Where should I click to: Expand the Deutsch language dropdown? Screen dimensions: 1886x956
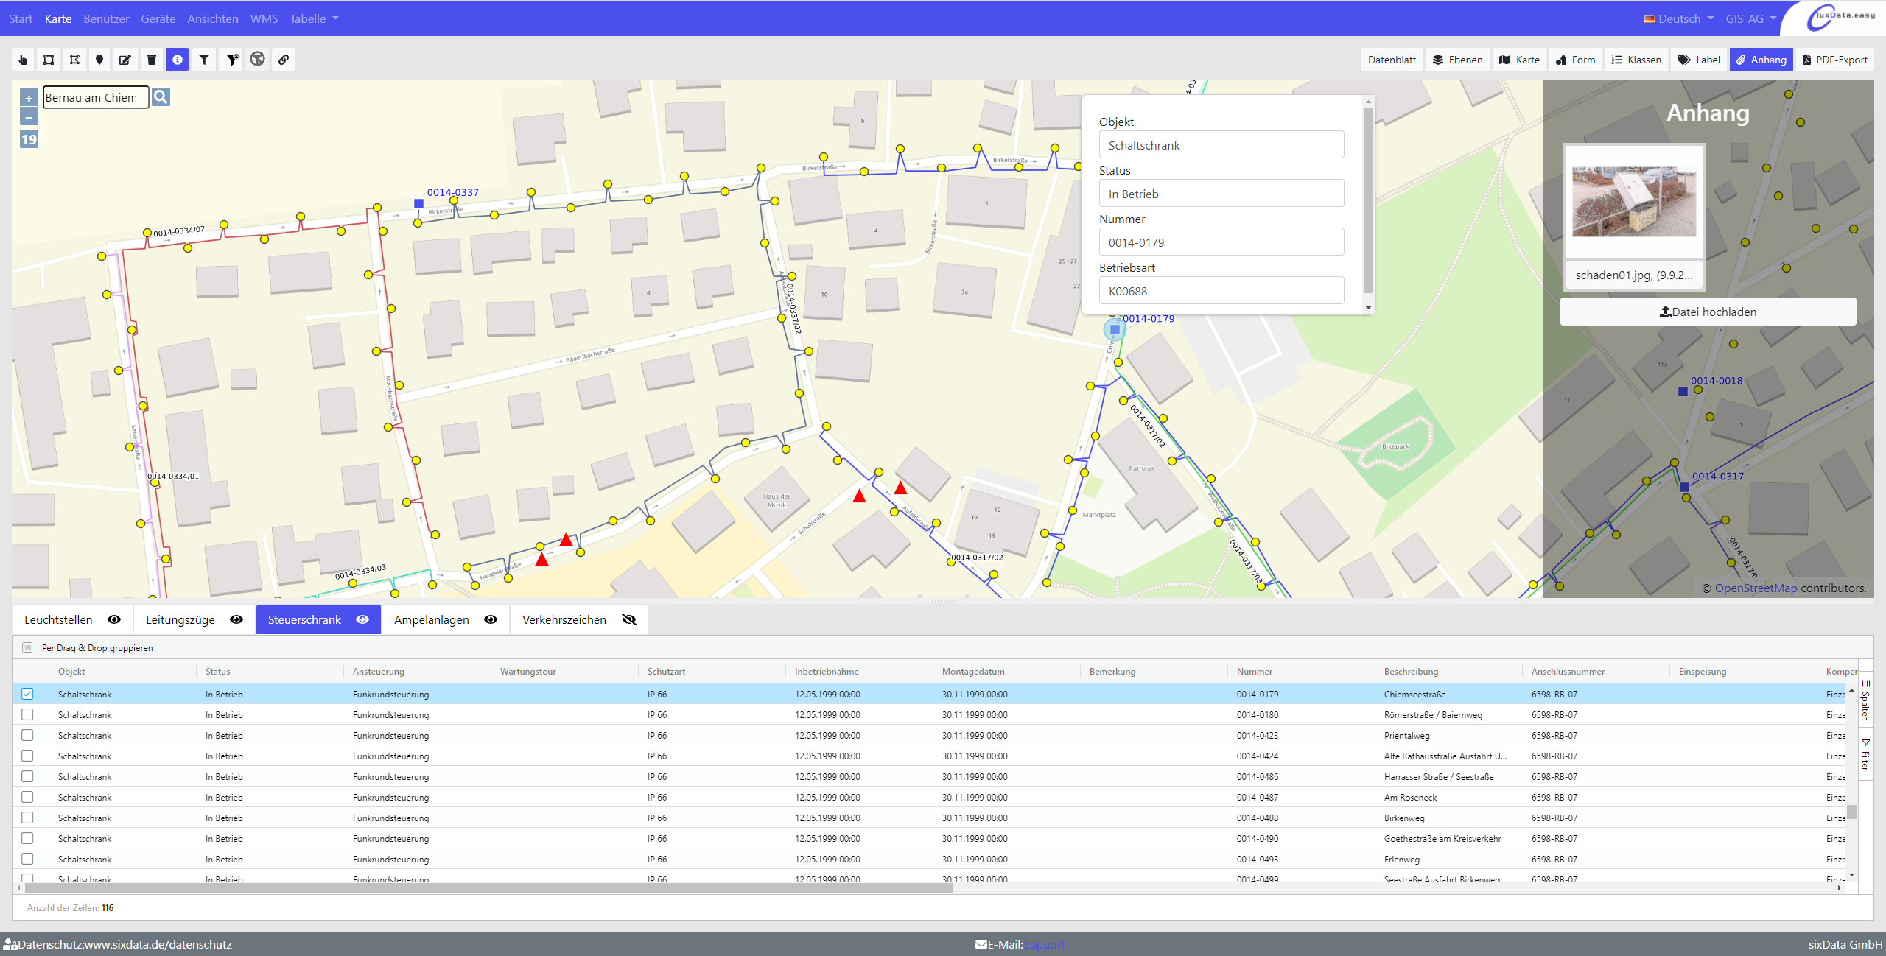pyautogui.click(x=1678, y=18)
